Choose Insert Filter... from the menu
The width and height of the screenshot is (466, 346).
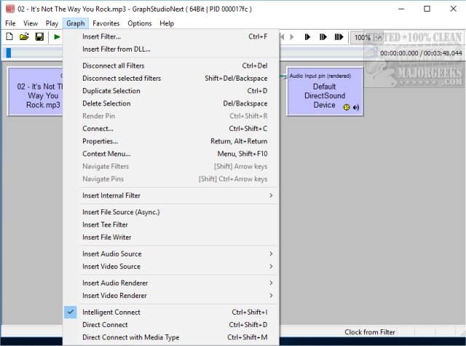[x=171, y=36]
